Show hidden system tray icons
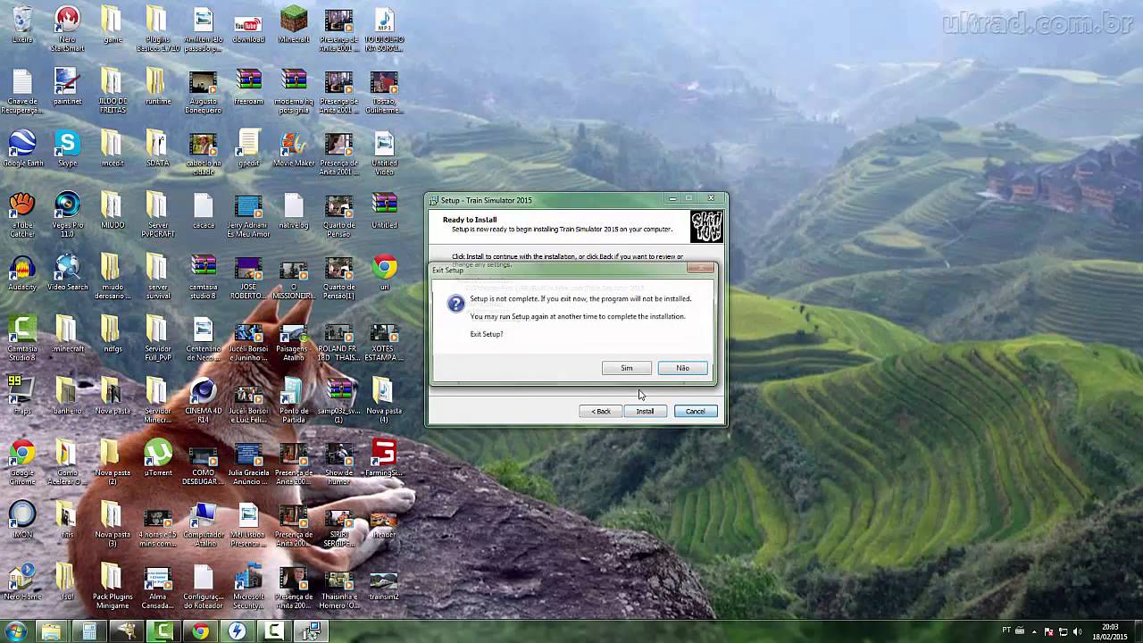This screenshot has width=1143, height=643. (1035, 631)
